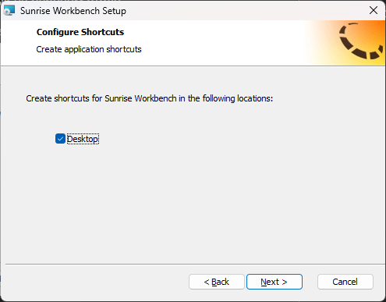Close the Sunrise Workbench Setup window

coord(374,10)
